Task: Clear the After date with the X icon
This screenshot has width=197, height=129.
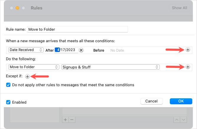Action: point(81,50)
